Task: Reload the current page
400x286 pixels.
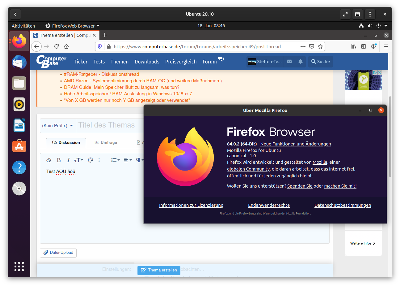Action: click(x=57, y=46)
